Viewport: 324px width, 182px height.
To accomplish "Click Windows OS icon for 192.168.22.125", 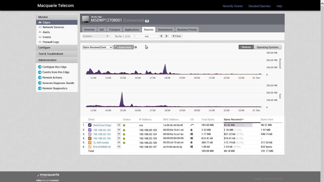I will 192,138.
